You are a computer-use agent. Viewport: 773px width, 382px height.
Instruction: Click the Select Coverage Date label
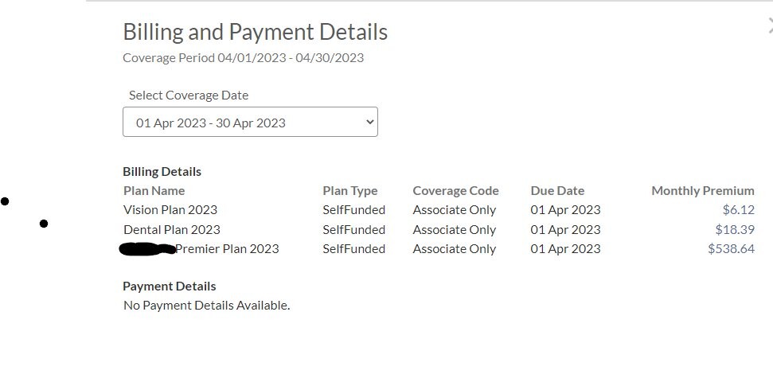[189, 95]
